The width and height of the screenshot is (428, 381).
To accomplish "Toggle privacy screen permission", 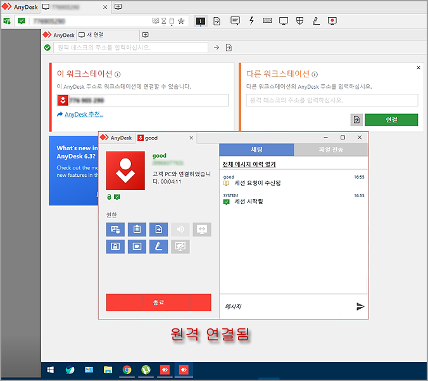I will 180,247.
